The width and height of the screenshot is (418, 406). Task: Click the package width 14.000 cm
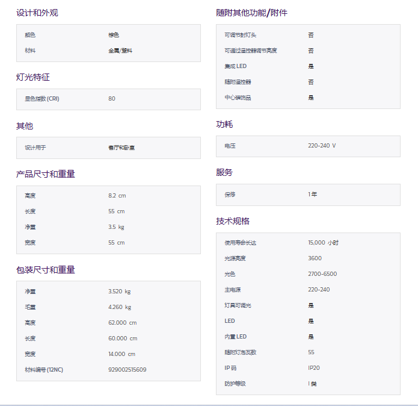pos(122,354)
